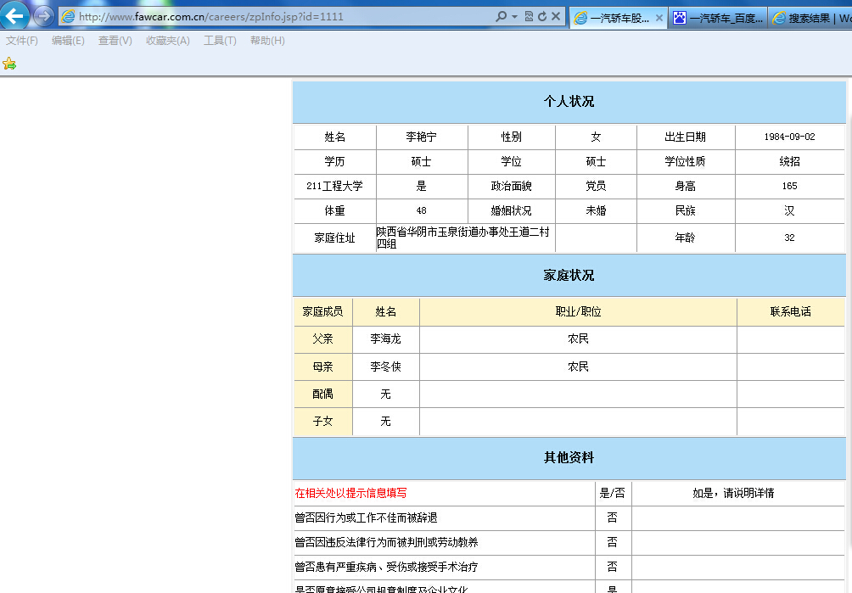Screen dimensions: 852x593
Task: Close the 一汽轿车股 tab
Action: coord(659,18)
